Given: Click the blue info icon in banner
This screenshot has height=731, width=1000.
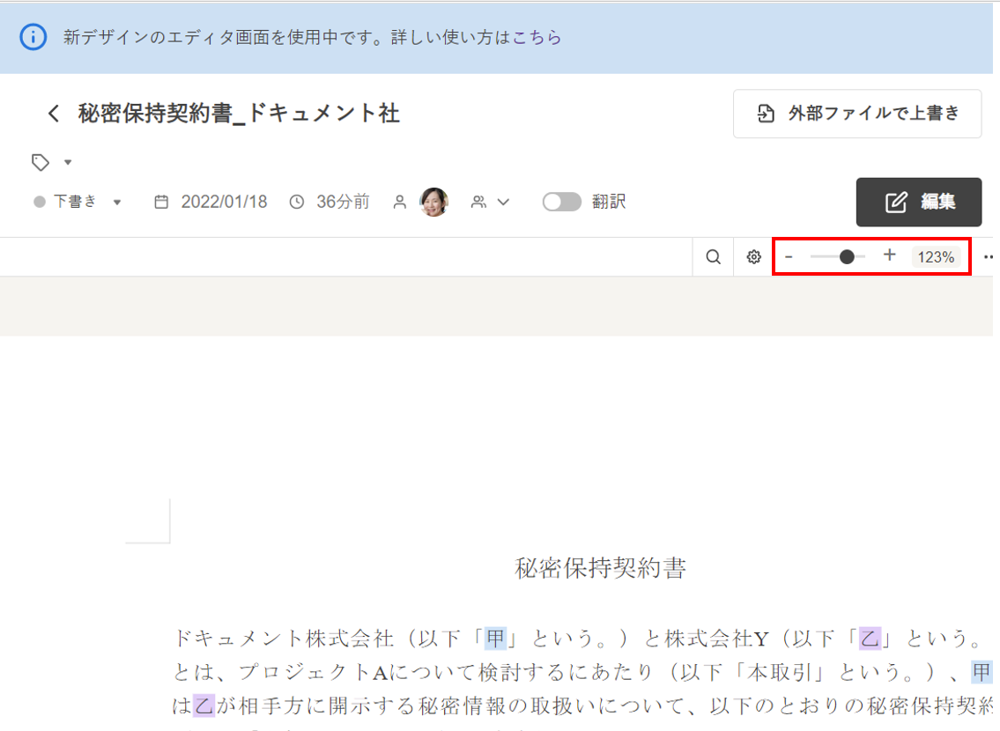Looking at the screenshot, I should click(33, 37).
